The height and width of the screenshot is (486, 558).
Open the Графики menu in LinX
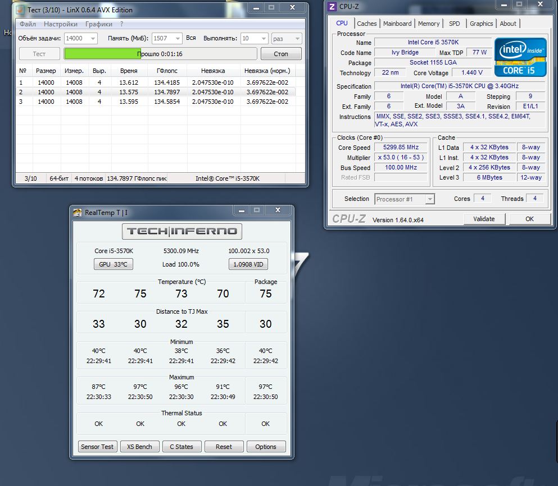(x=99, y=24)
